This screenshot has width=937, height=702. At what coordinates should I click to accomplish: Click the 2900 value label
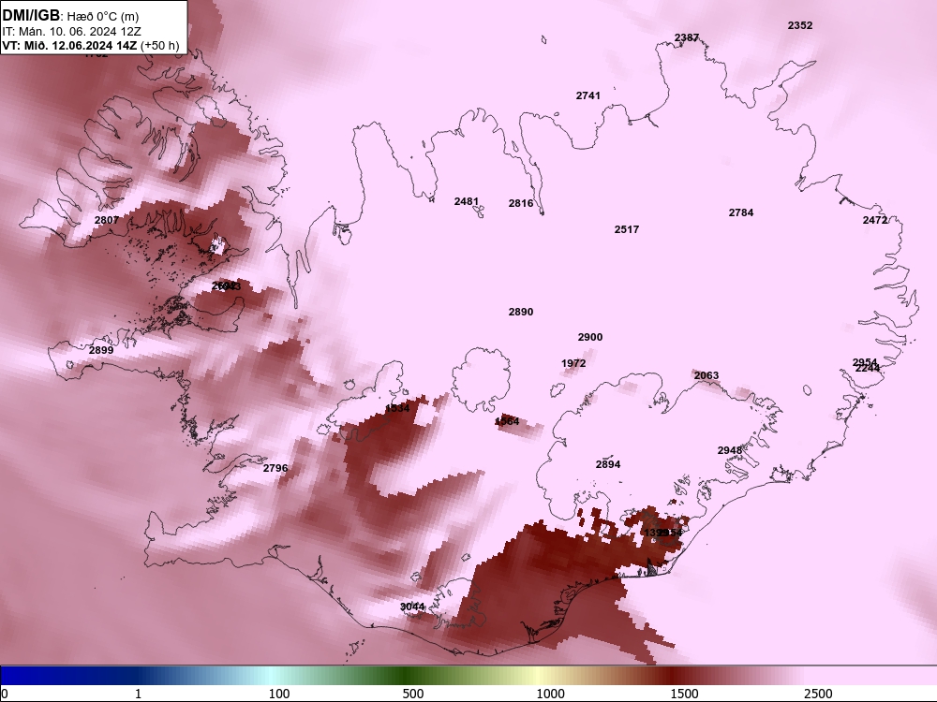(x=590, y=337)
